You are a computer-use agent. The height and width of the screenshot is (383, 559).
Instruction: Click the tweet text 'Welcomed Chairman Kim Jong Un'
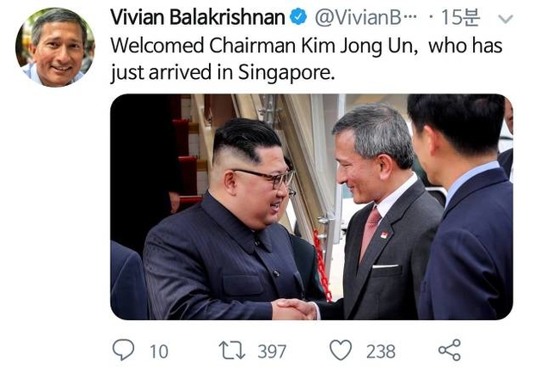coord(264,46)
